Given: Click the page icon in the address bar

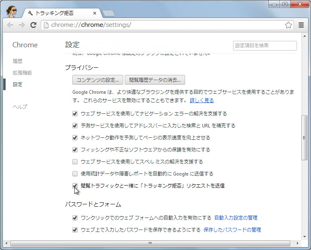Looking at the screenshot, I should (46, 25).
